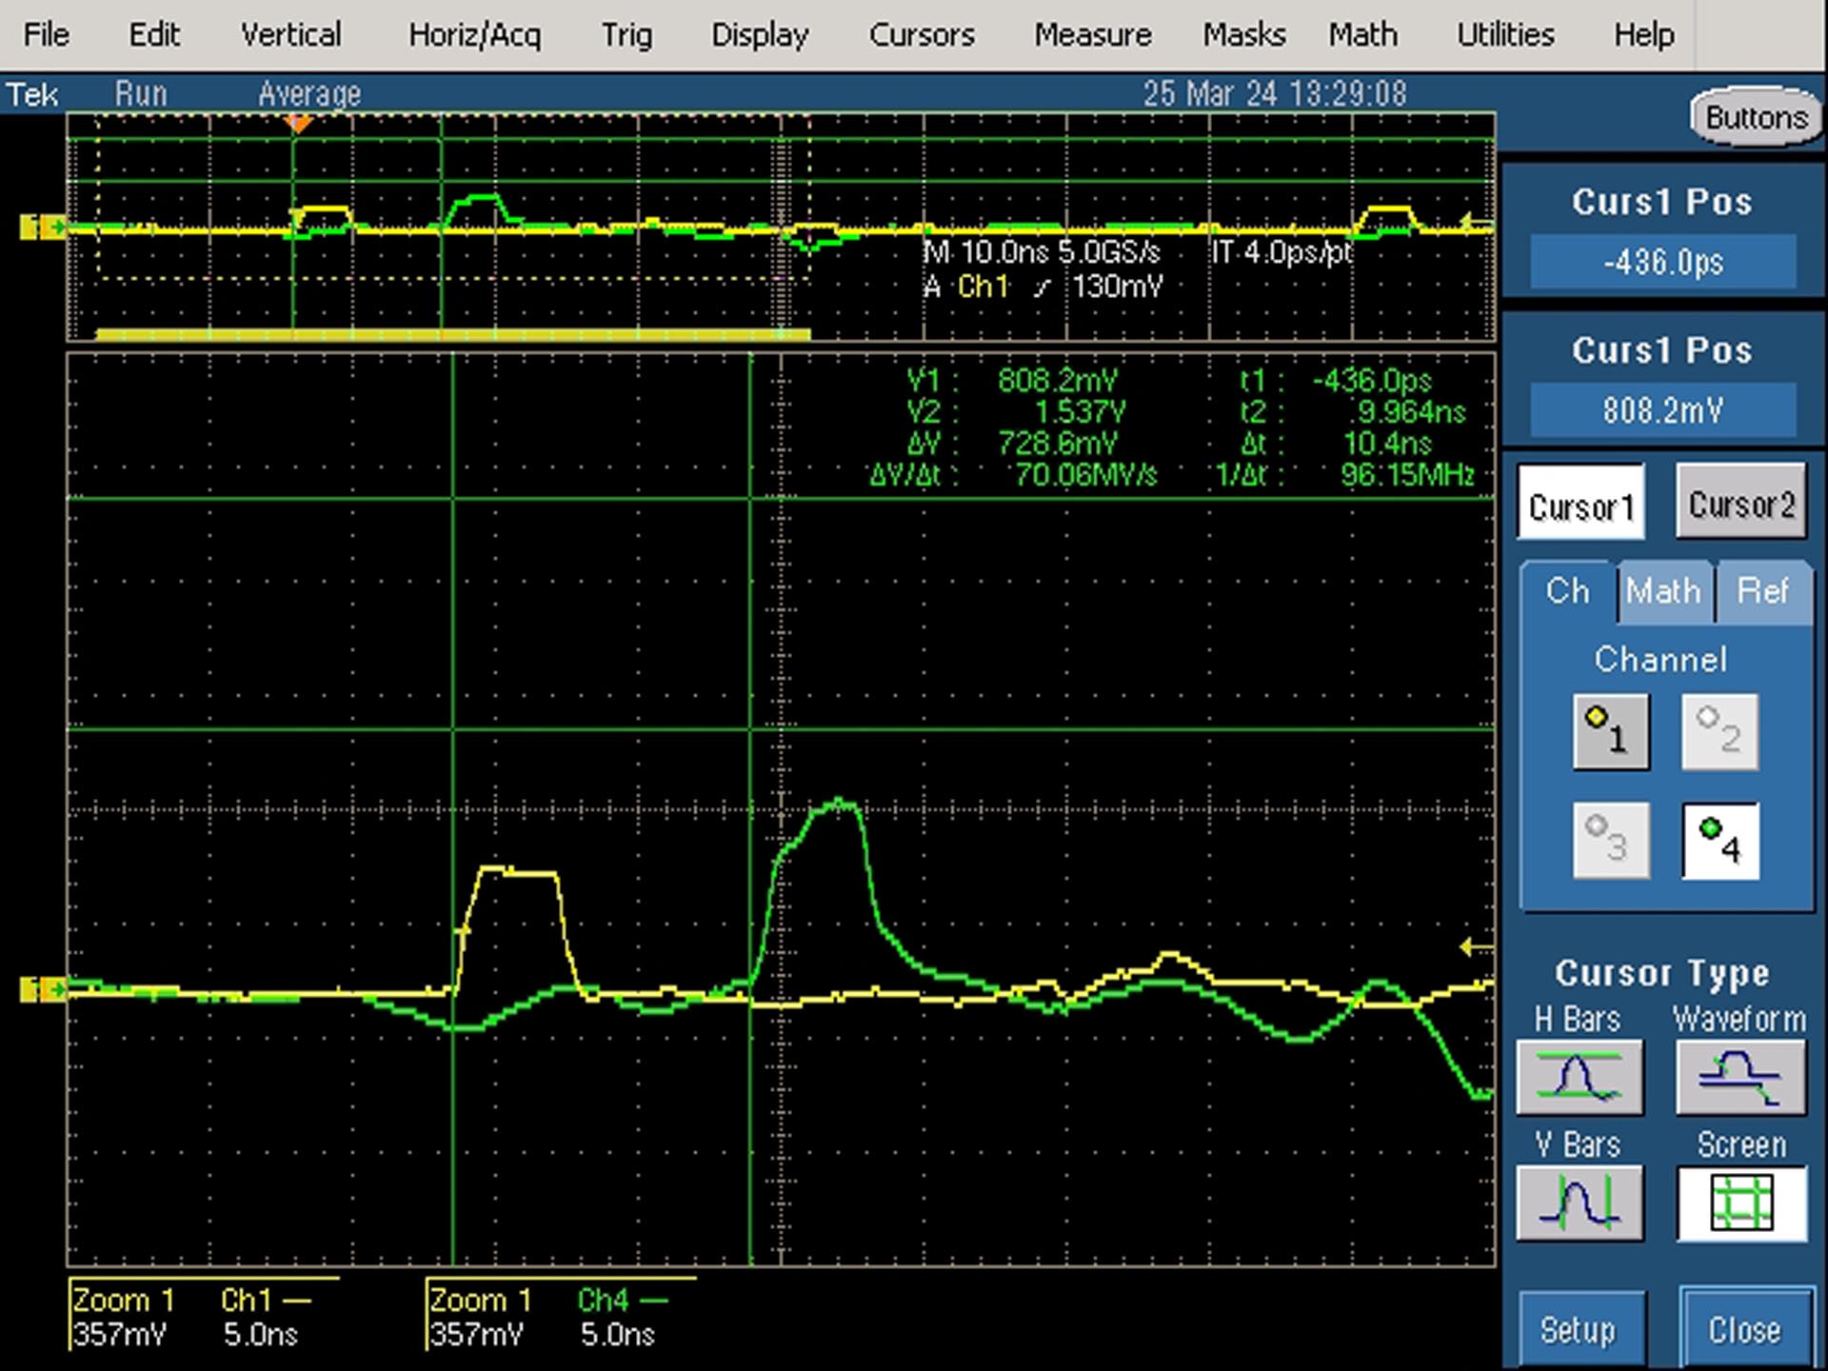Click the Curs1 Pos voltage field 808.2mV
Screen dimensions: 1828x1371
point(1663,410)
